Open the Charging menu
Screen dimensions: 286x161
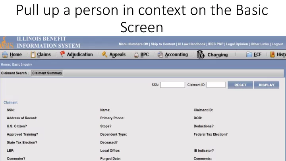[217, 54]
